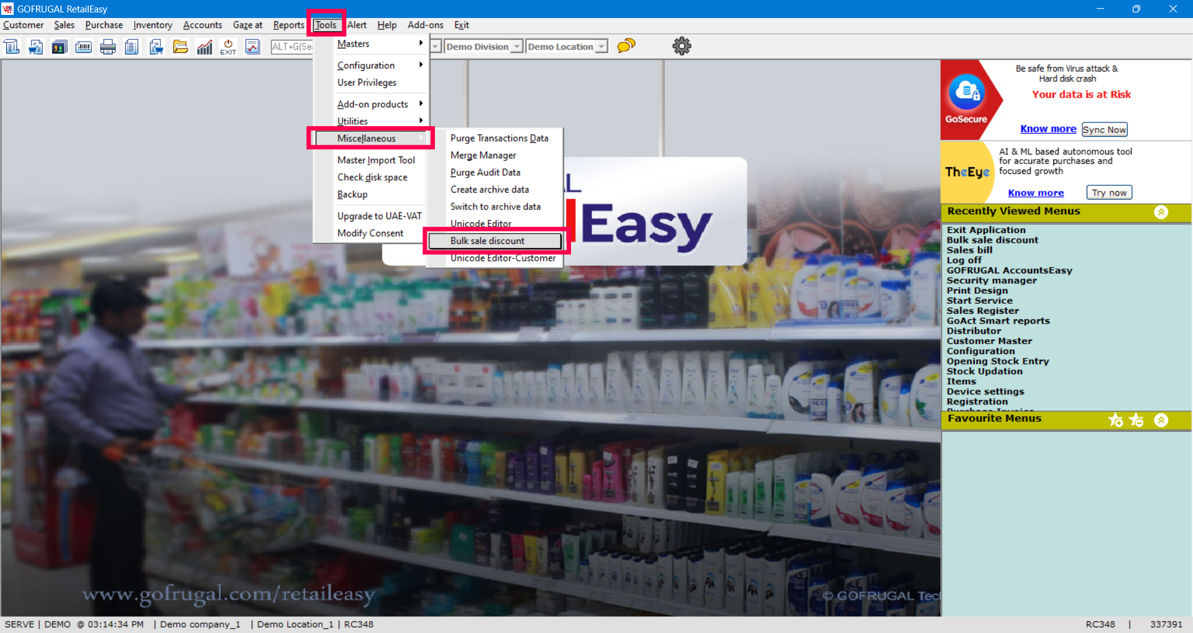Viewport: 1193px width, 633px height.
Task: Click Know more link for TheEye
Action: [1036, 193]
